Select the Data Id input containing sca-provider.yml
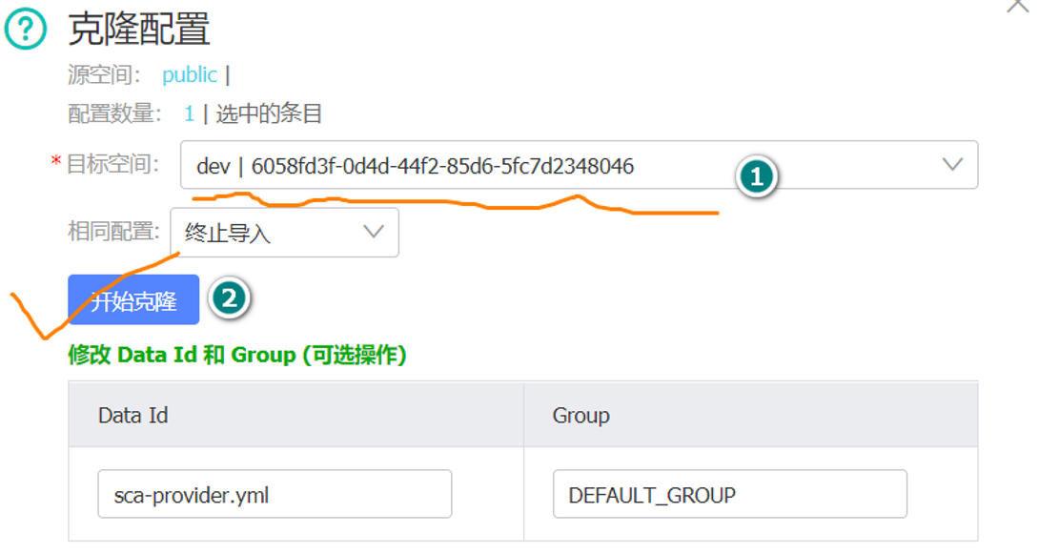Screen dimensions: 1059x554 pyautogui.click(x=275, y=493)
